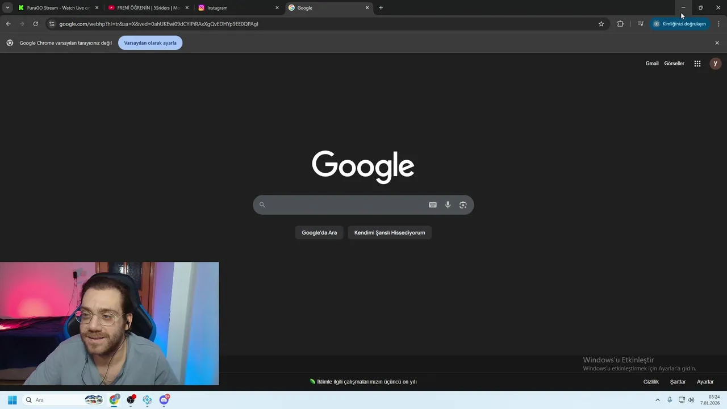This screenshot has width=727, height=409.
Task: Open Discord from the taskbar
Action: click(164, 400)
